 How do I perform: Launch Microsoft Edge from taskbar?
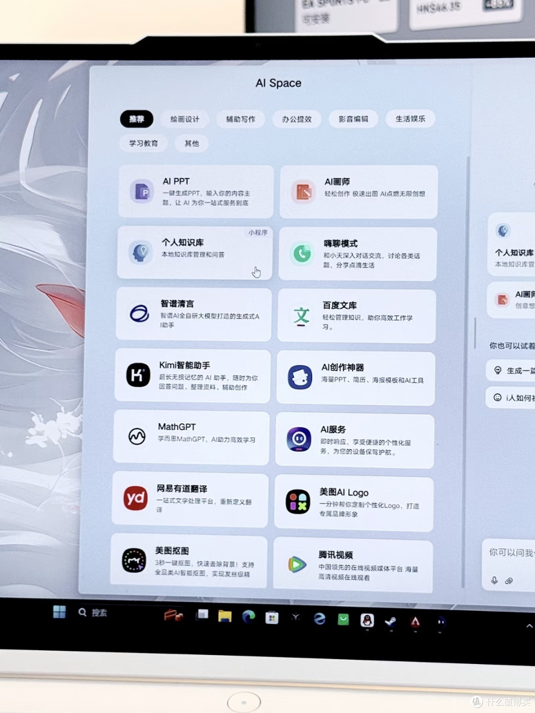(x=249, y=616)
